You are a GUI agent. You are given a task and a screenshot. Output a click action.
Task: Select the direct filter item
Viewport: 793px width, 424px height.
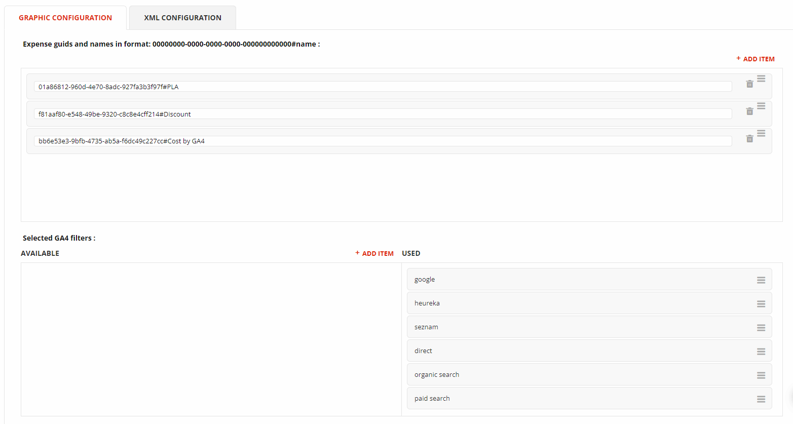pos(589,351)
